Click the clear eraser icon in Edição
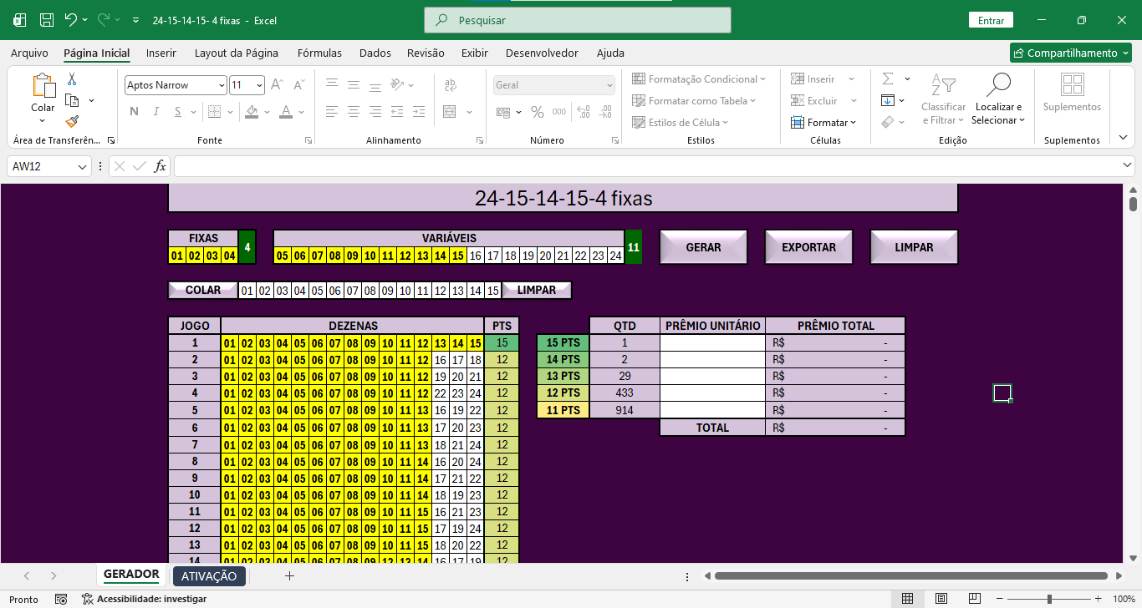 (888, 122)
